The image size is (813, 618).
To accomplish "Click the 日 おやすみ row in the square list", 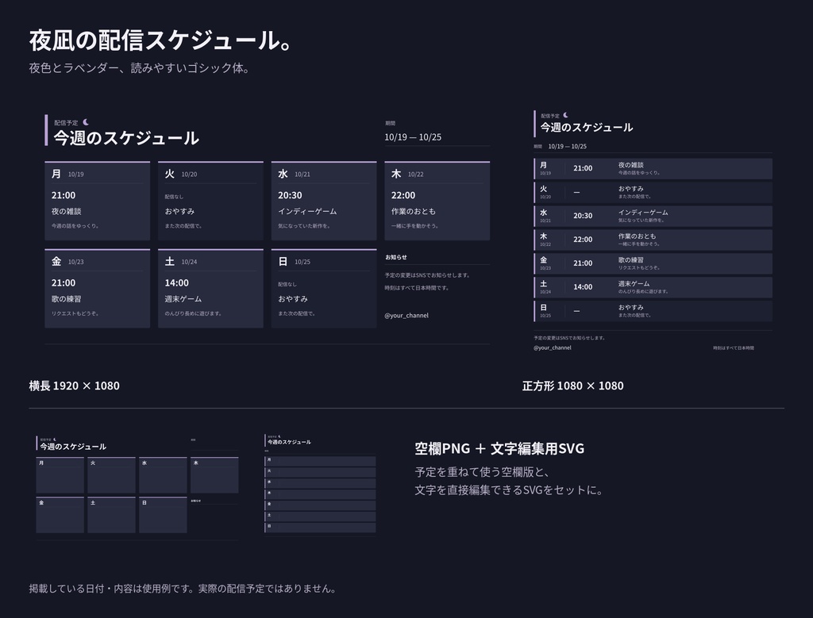I will pos(653,311).
